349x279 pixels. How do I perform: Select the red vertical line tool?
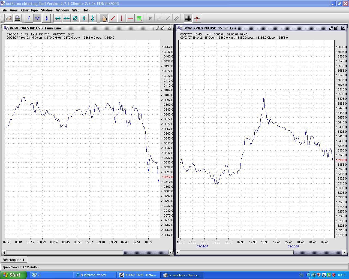pyautogui.click(x=122, y=18)
